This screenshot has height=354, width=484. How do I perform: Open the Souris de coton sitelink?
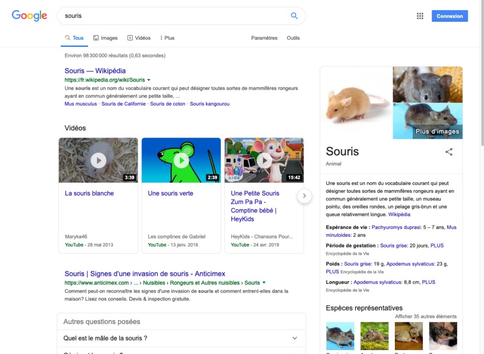pyautogui.click(x=168, y=104)
